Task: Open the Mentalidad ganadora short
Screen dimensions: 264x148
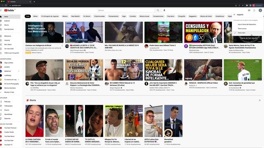Action: tap(173, 121)
